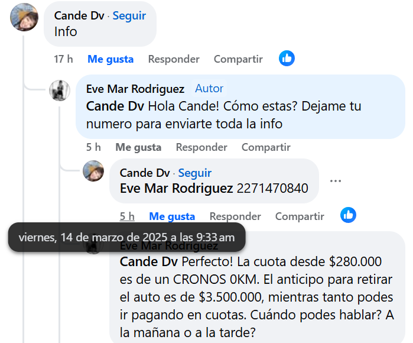This screenshot has height=343, width=413.
Task: Like Eve Mar Rodriguez's Hola Cande reply
Action: point(138,147)
